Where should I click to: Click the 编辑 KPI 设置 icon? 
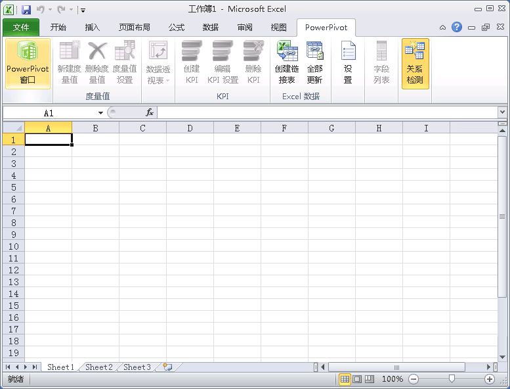[223, 62]
